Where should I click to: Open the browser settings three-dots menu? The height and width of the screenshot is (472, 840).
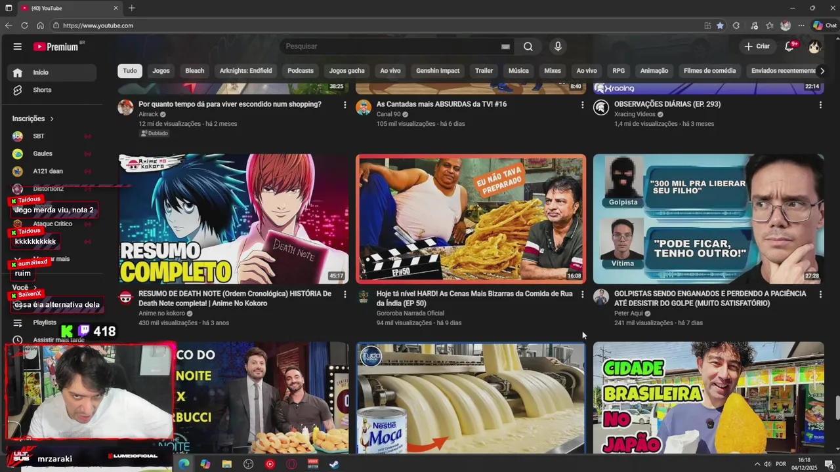click(x=801, y=26)
